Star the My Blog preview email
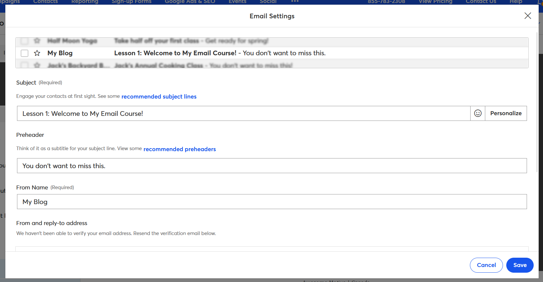The height and width of the screenshot is (282, 543). tap(37, 53)
